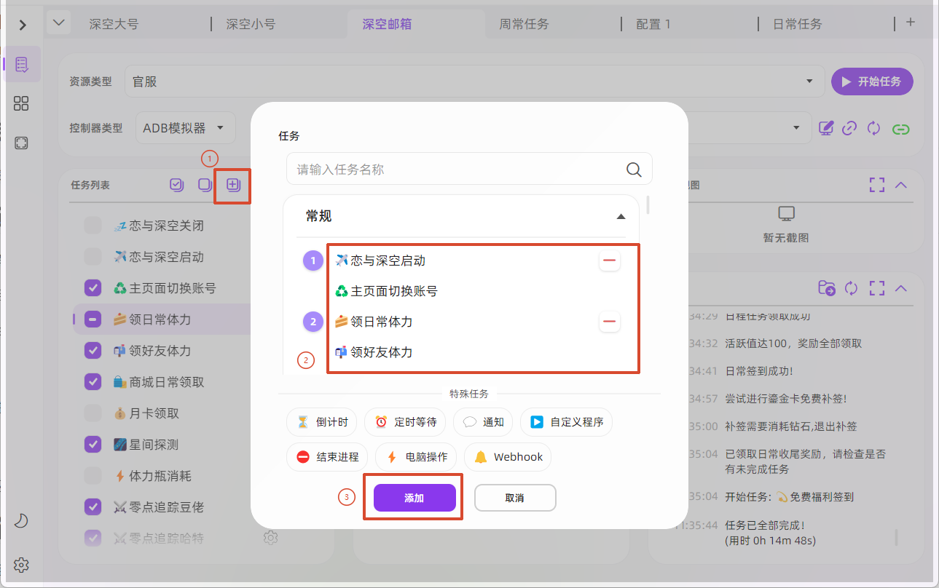Click 添加 button in dialog
Image resolution: width=939 pixels, height=588 pixels.
(415, 498)
